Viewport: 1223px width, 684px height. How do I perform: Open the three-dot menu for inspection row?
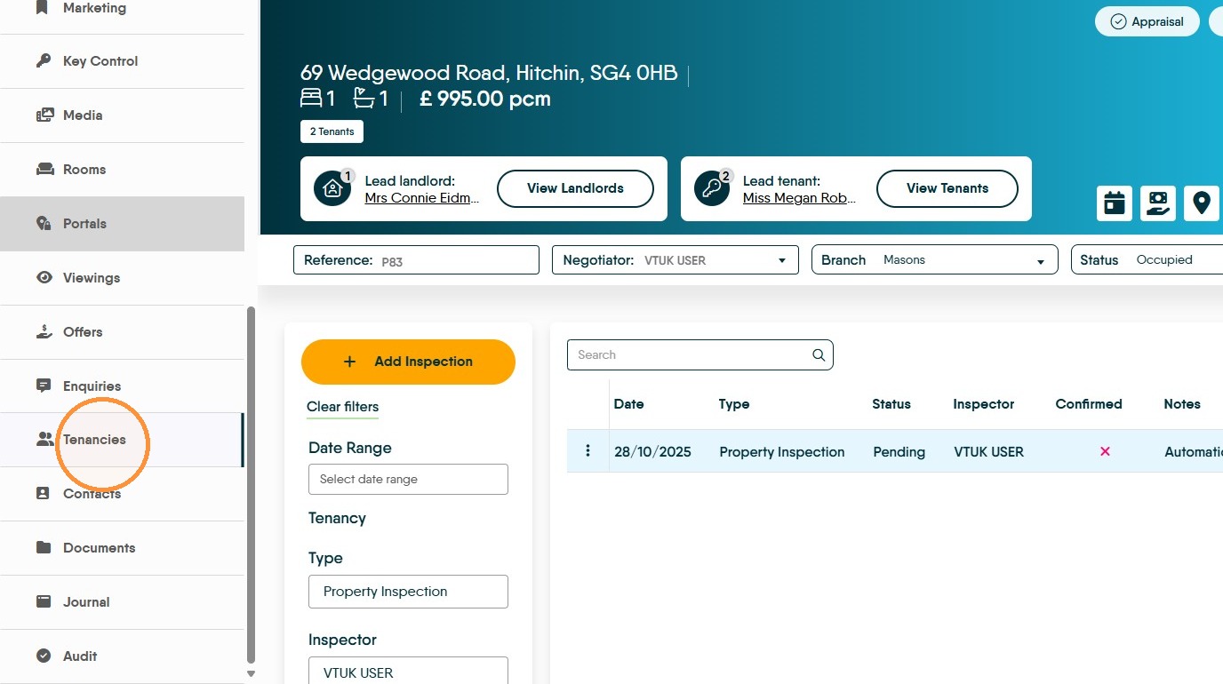[x=588, y=451]
